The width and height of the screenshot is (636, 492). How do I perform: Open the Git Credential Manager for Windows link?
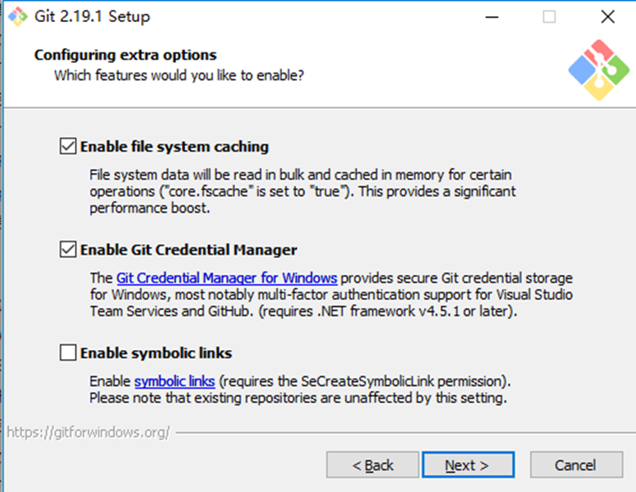(227, 277)
